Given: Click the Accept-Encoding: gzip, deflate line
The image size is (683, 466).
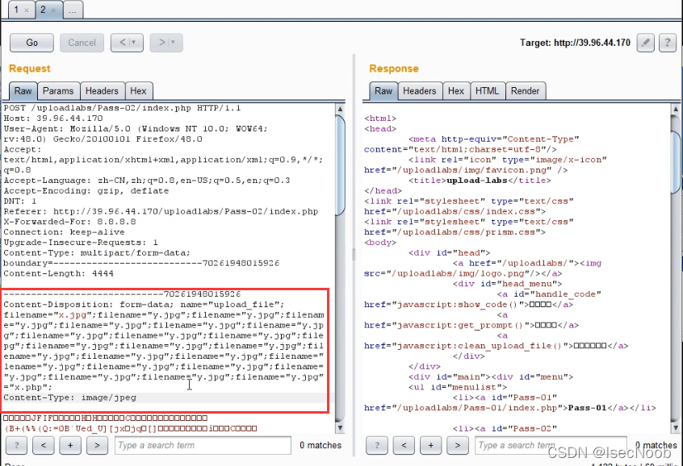Looking at the screenshot, I should 86,190.
